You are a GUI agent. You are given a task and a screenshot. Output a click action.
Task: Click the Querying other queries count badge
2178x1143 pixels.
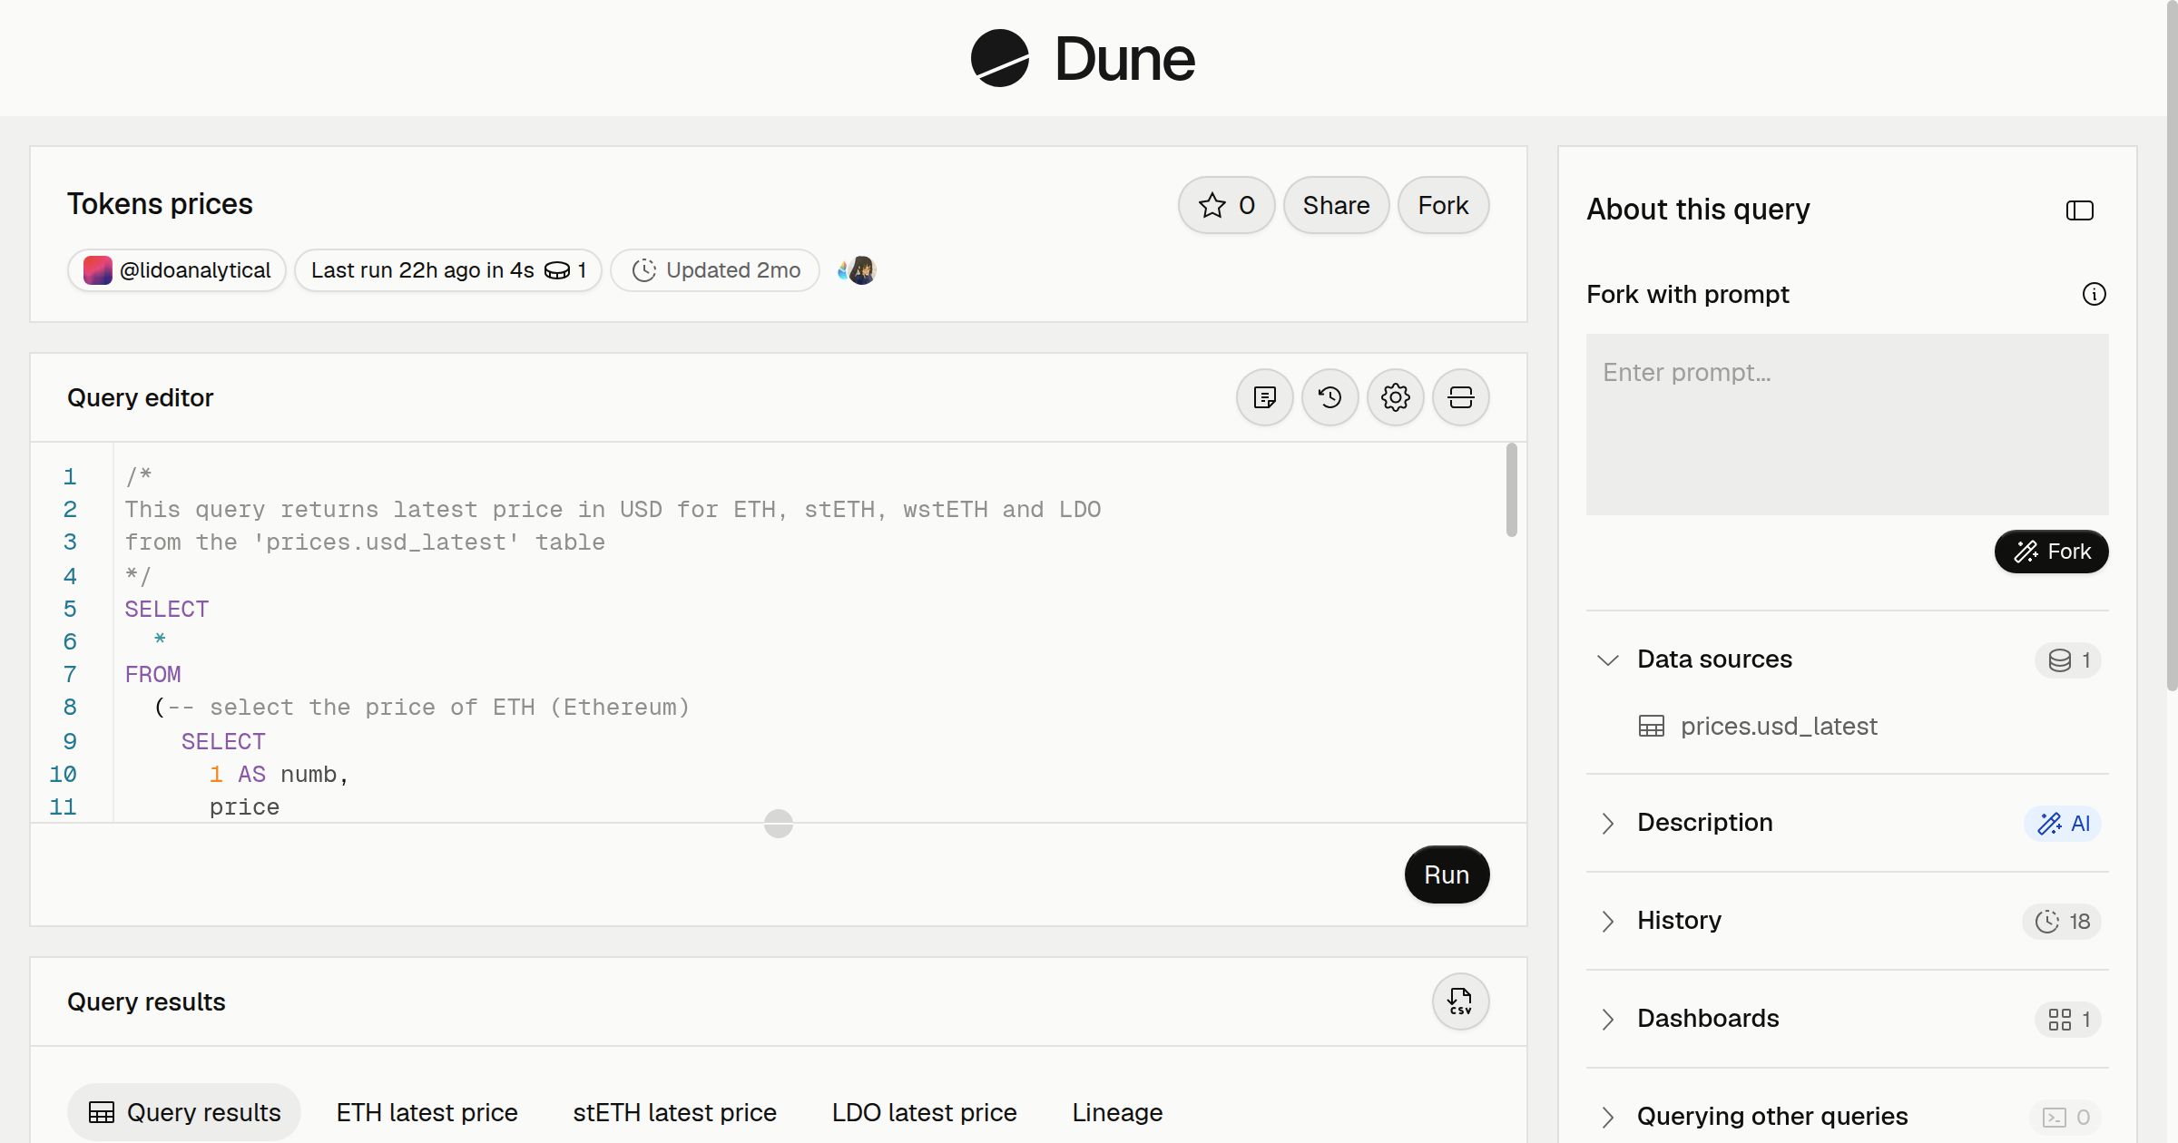click(x=2065, y=1117)
